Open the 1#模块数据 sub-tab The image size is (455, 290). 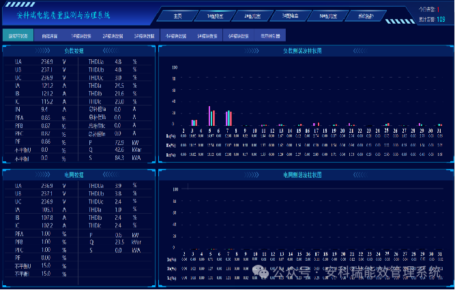click(81, 35)
